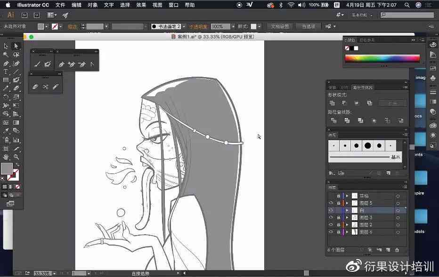Open the Bridge (Br) icon

(x=24, y=15)
